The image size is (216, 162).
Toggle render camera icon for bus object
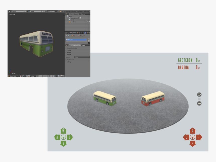tap(89, 22)
